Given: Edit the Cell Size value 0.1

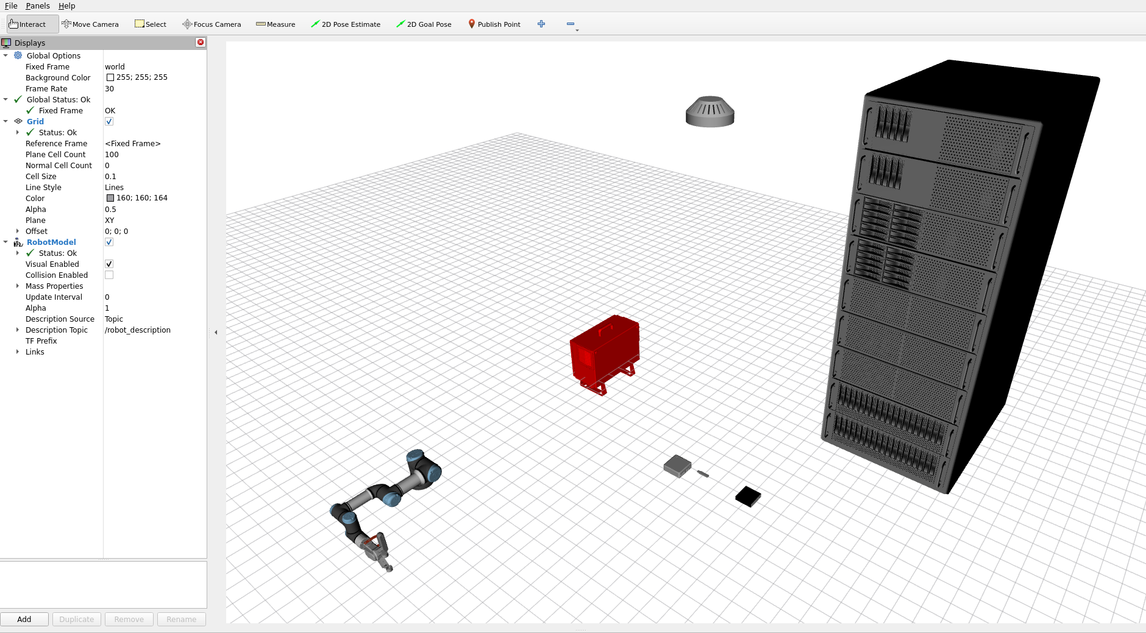Looking at the screenshot, I should (x=155, y=176).
